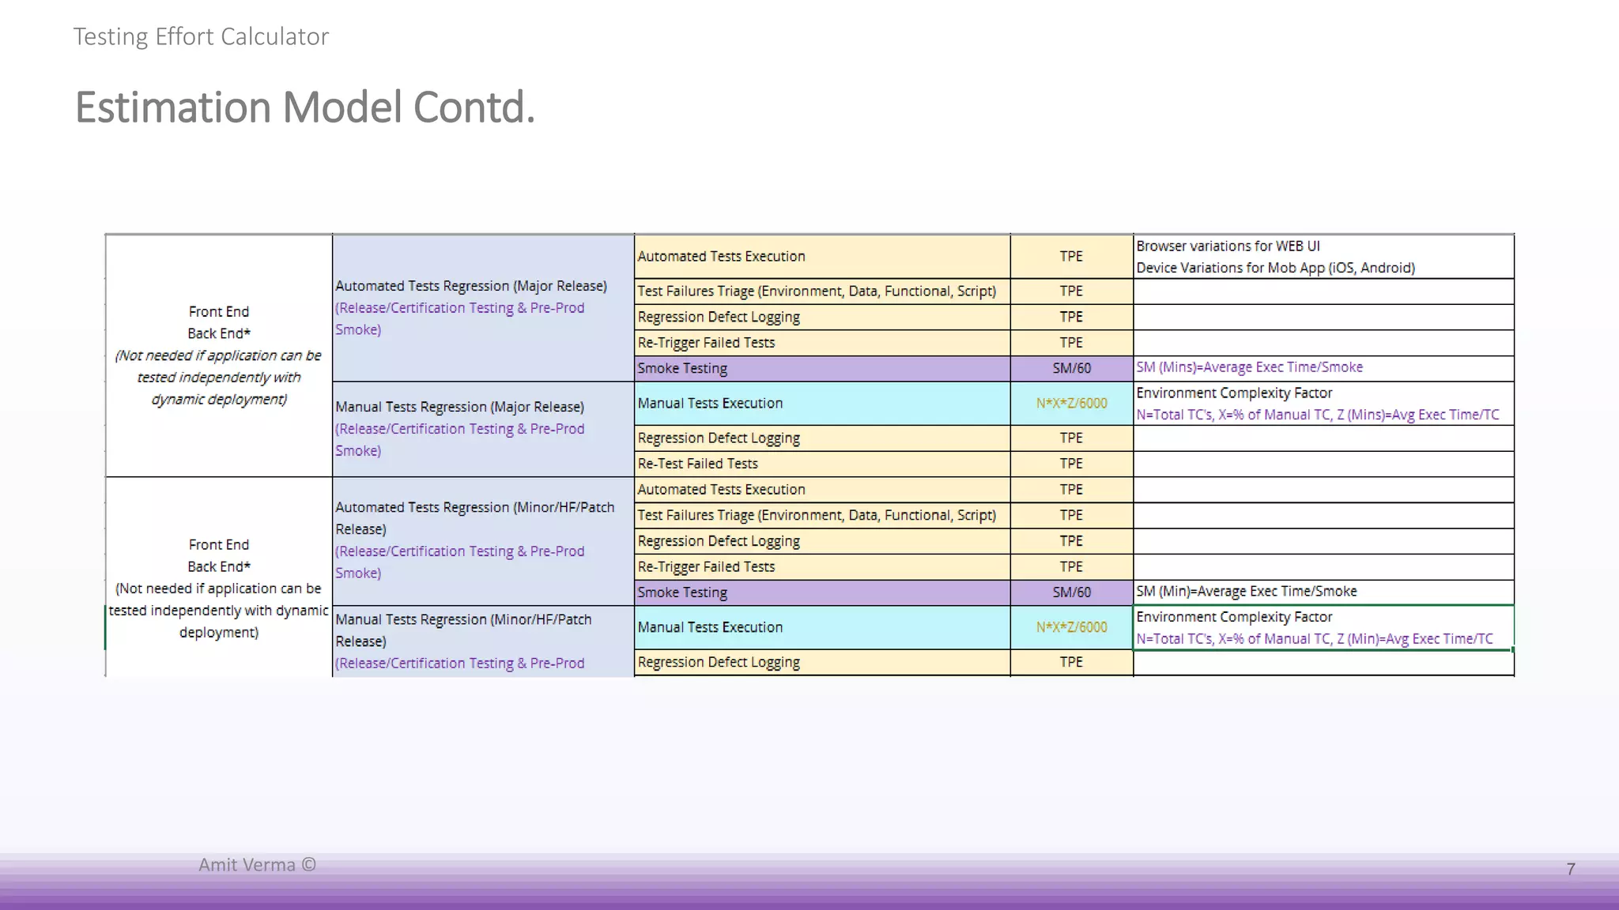Click the italic 'Front End Back End*' cell
This screenshot has height=910, width=1619.
tap(218, 355)
